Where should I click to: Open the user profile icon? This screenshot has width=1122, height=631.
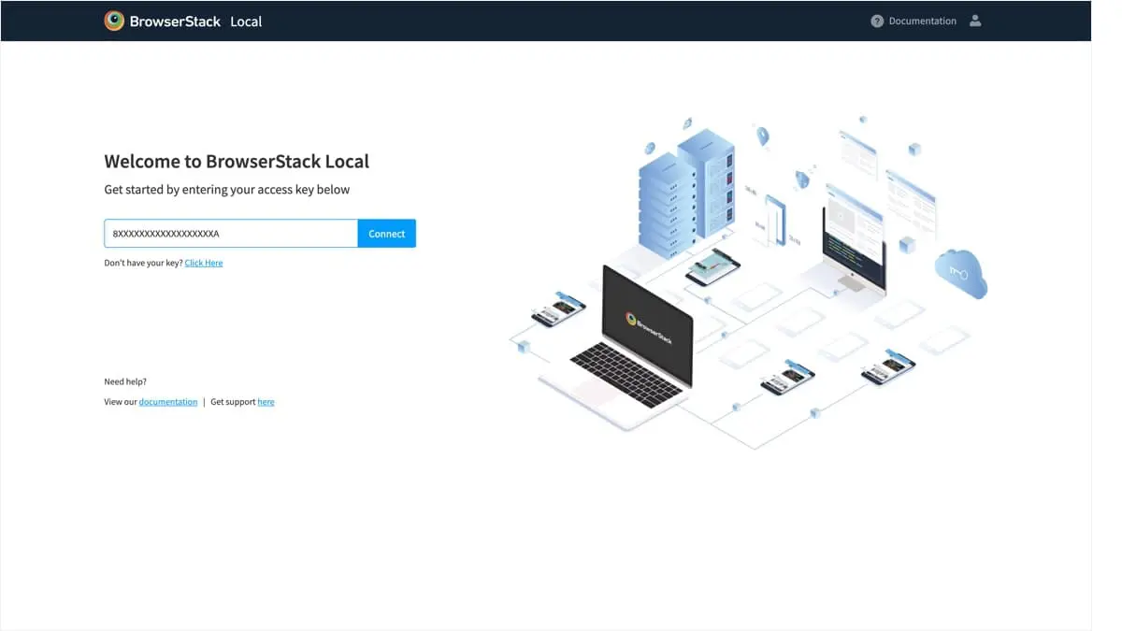tap(975, 21)
